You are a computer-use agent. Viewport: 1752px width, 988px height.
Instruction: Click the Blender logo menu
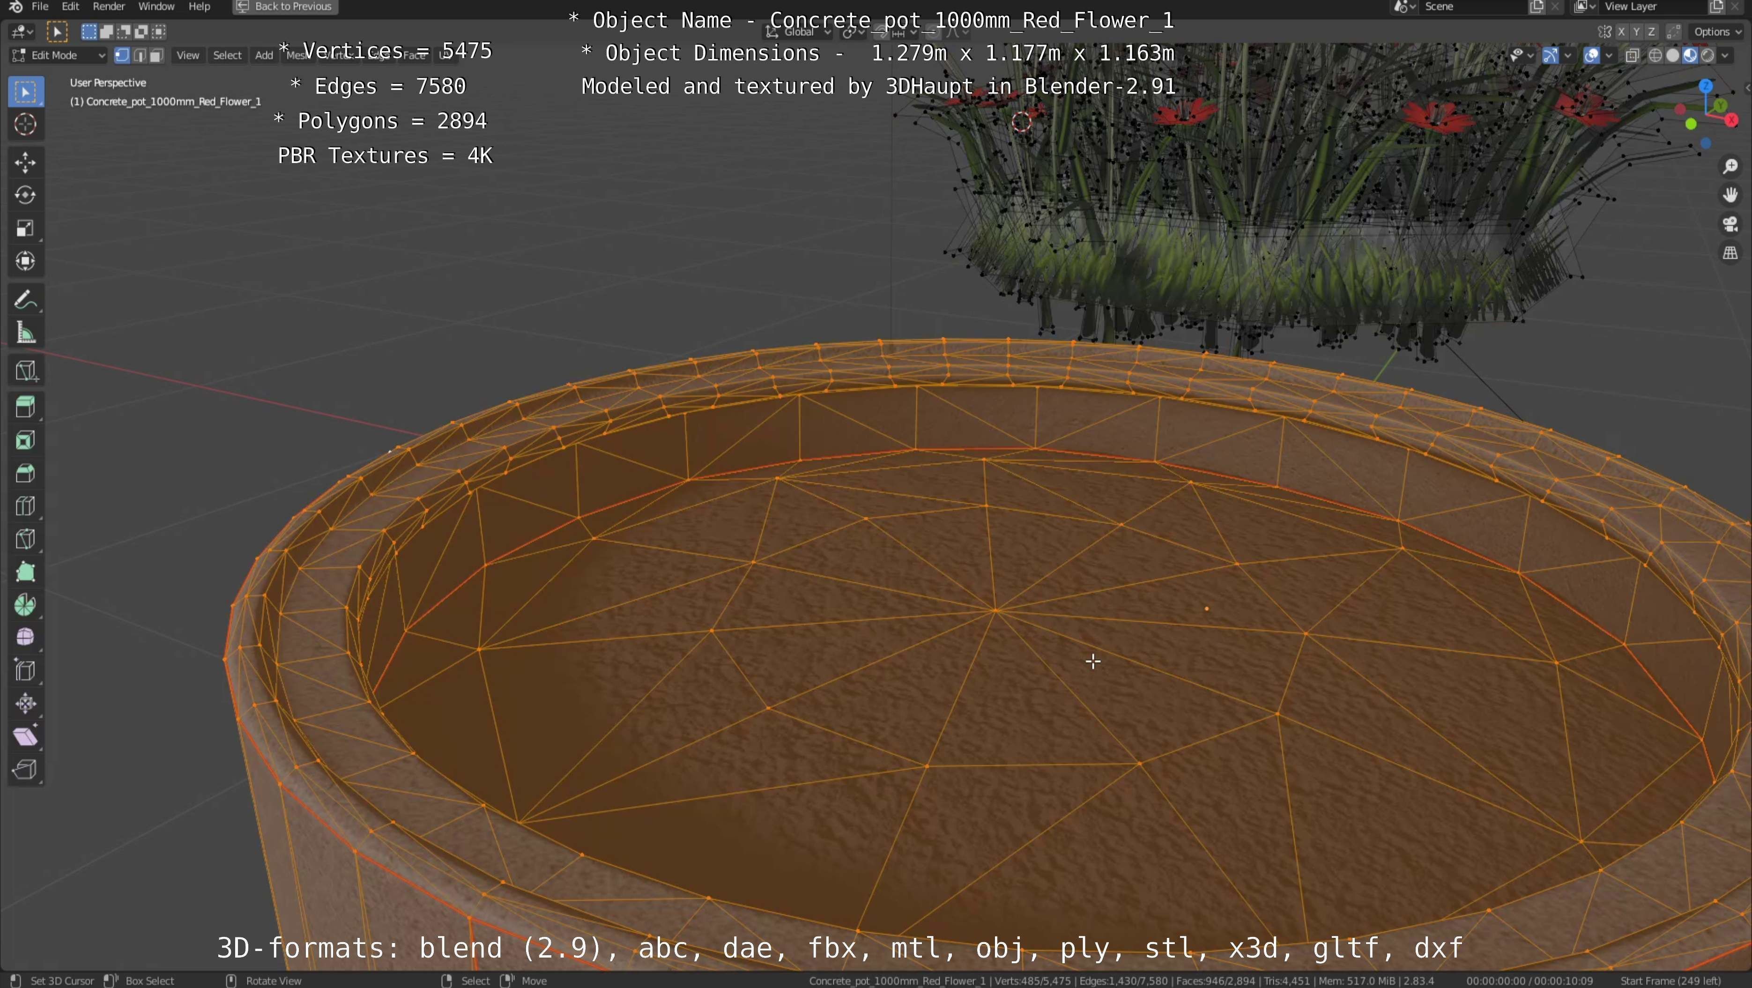(x=15, y=7)
